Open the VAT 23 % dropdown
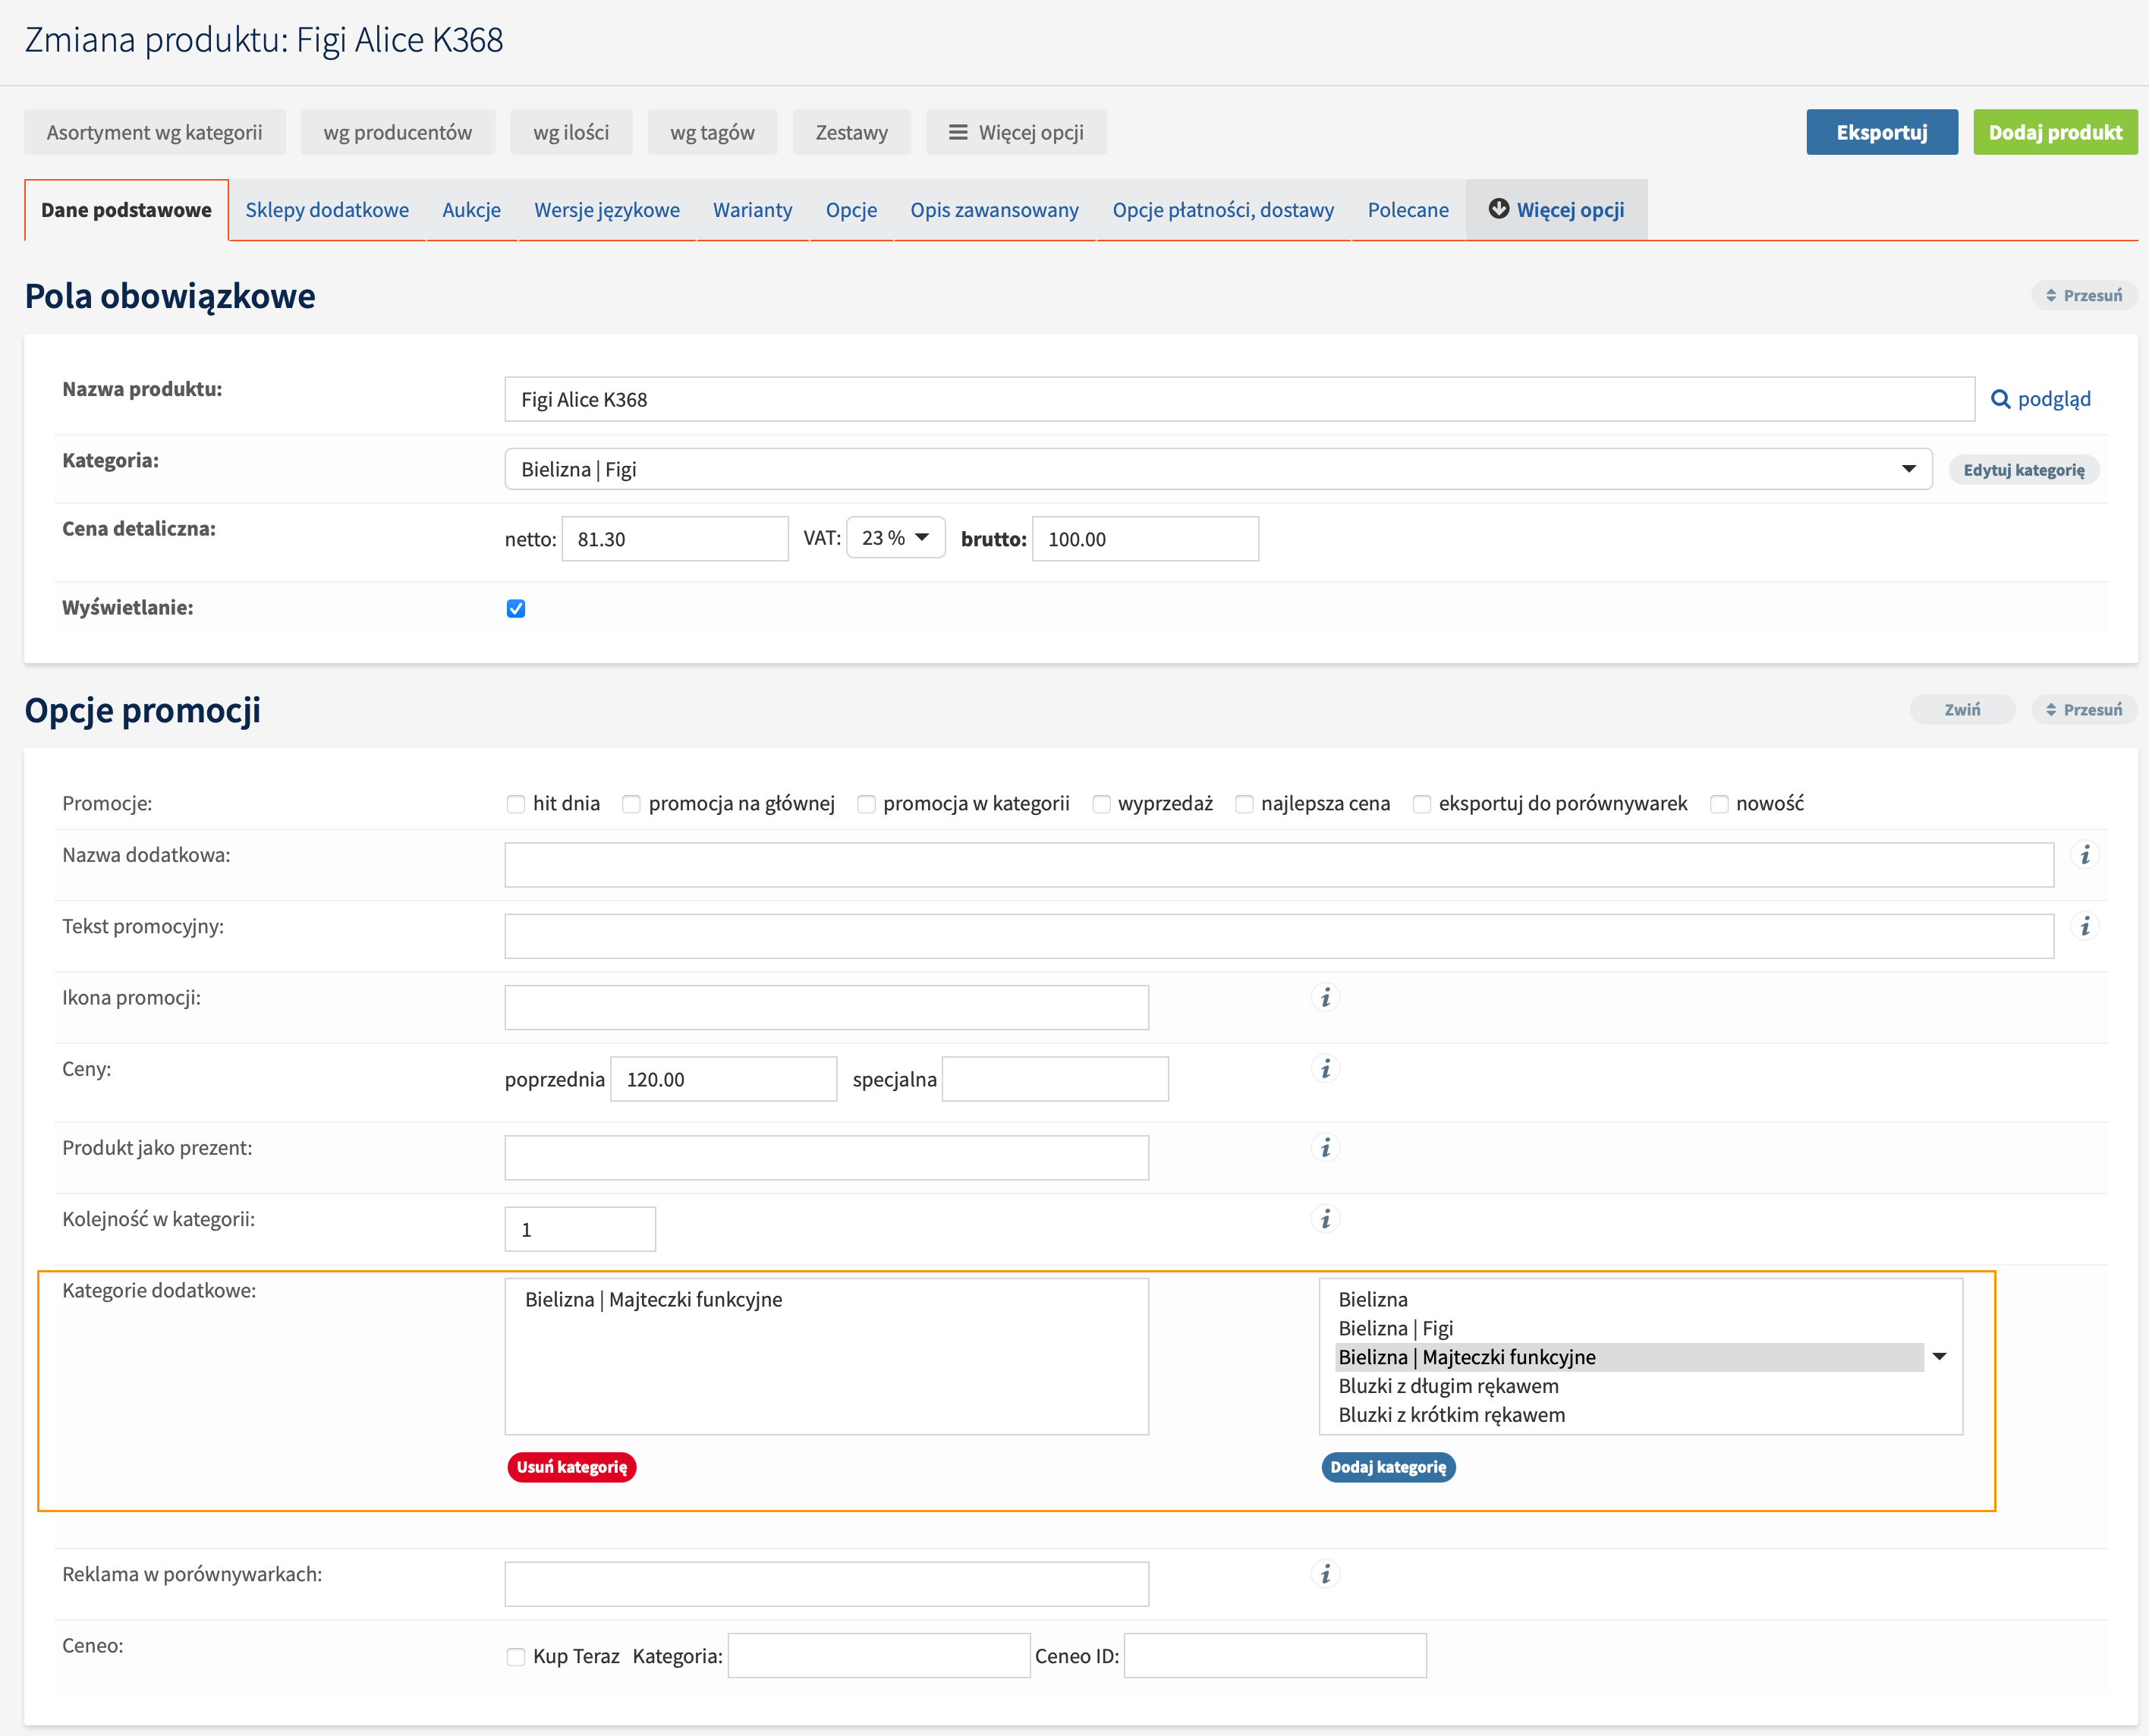This screenshot has width=2149, height=1736. (x=895, y=538)
